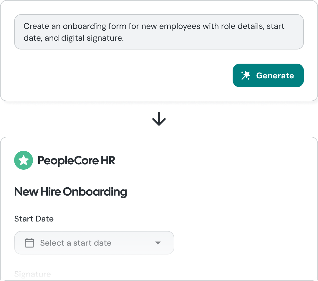Click the Start Date field label
318x281 pixels.
[34, 219]
